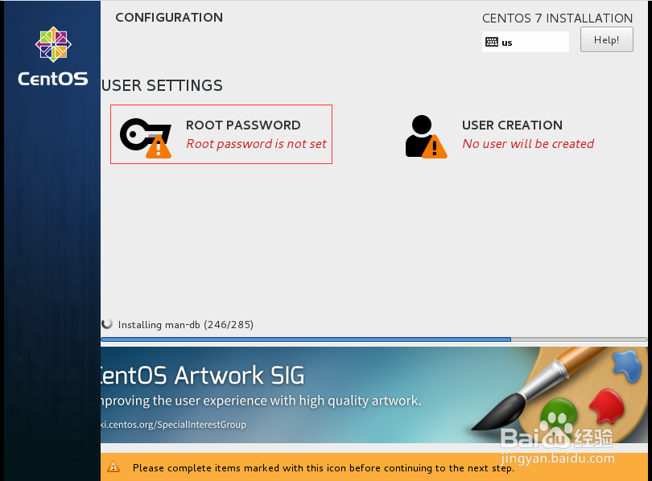652x481 pixels.
Task: Open the Root Password key icon
Action: point(146,138)
